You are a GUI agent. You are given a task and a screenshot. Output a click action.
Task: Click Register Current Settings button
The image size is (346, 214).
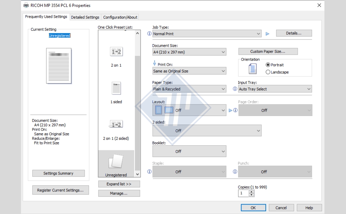(x=60, y=190)
